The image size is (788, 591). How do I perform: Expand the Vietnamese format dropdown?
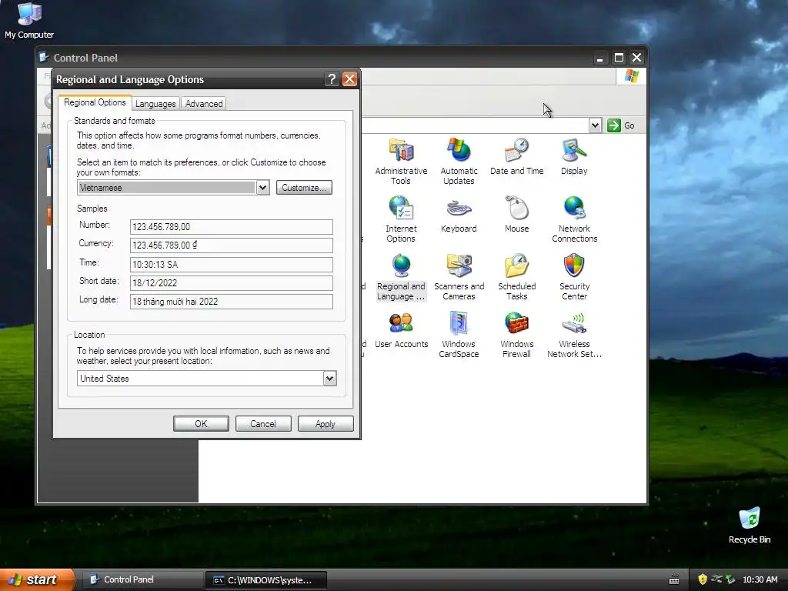(x=262, y=188)
